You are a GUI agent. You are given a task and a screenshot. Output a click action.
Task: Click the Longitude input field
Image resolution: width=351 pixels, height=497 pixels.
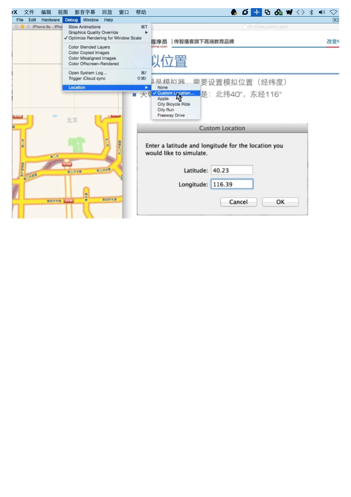(x=232, y=184)
